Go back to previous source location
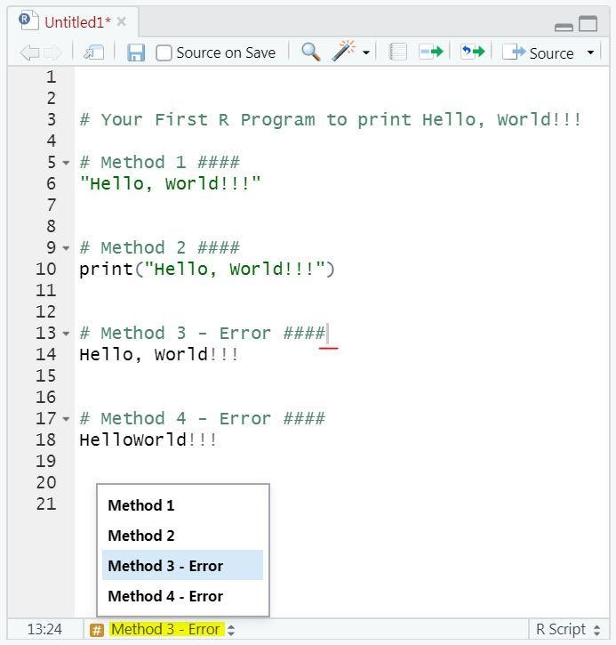The height and width of the screenshot is (645, 616). (x=29, y=52)
